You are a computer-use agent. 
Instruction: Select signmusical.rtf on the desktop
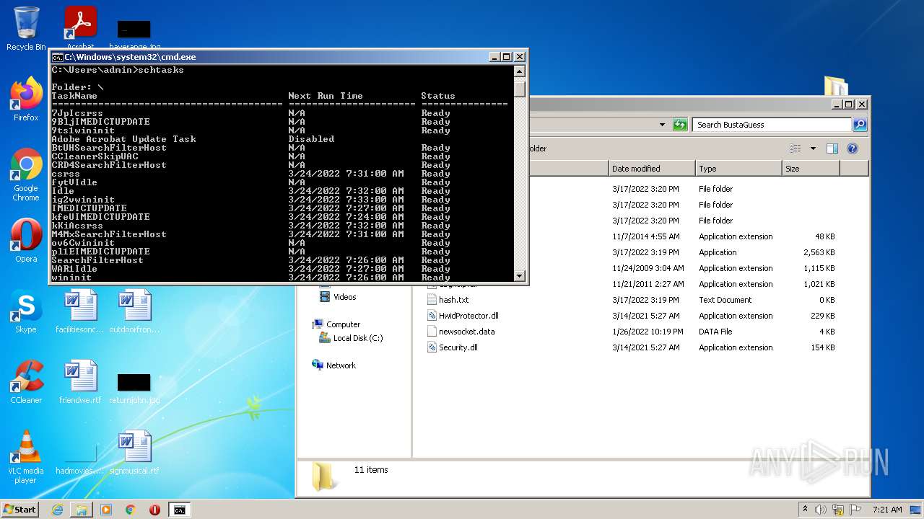pyautogui.click(x=134, y=453)
